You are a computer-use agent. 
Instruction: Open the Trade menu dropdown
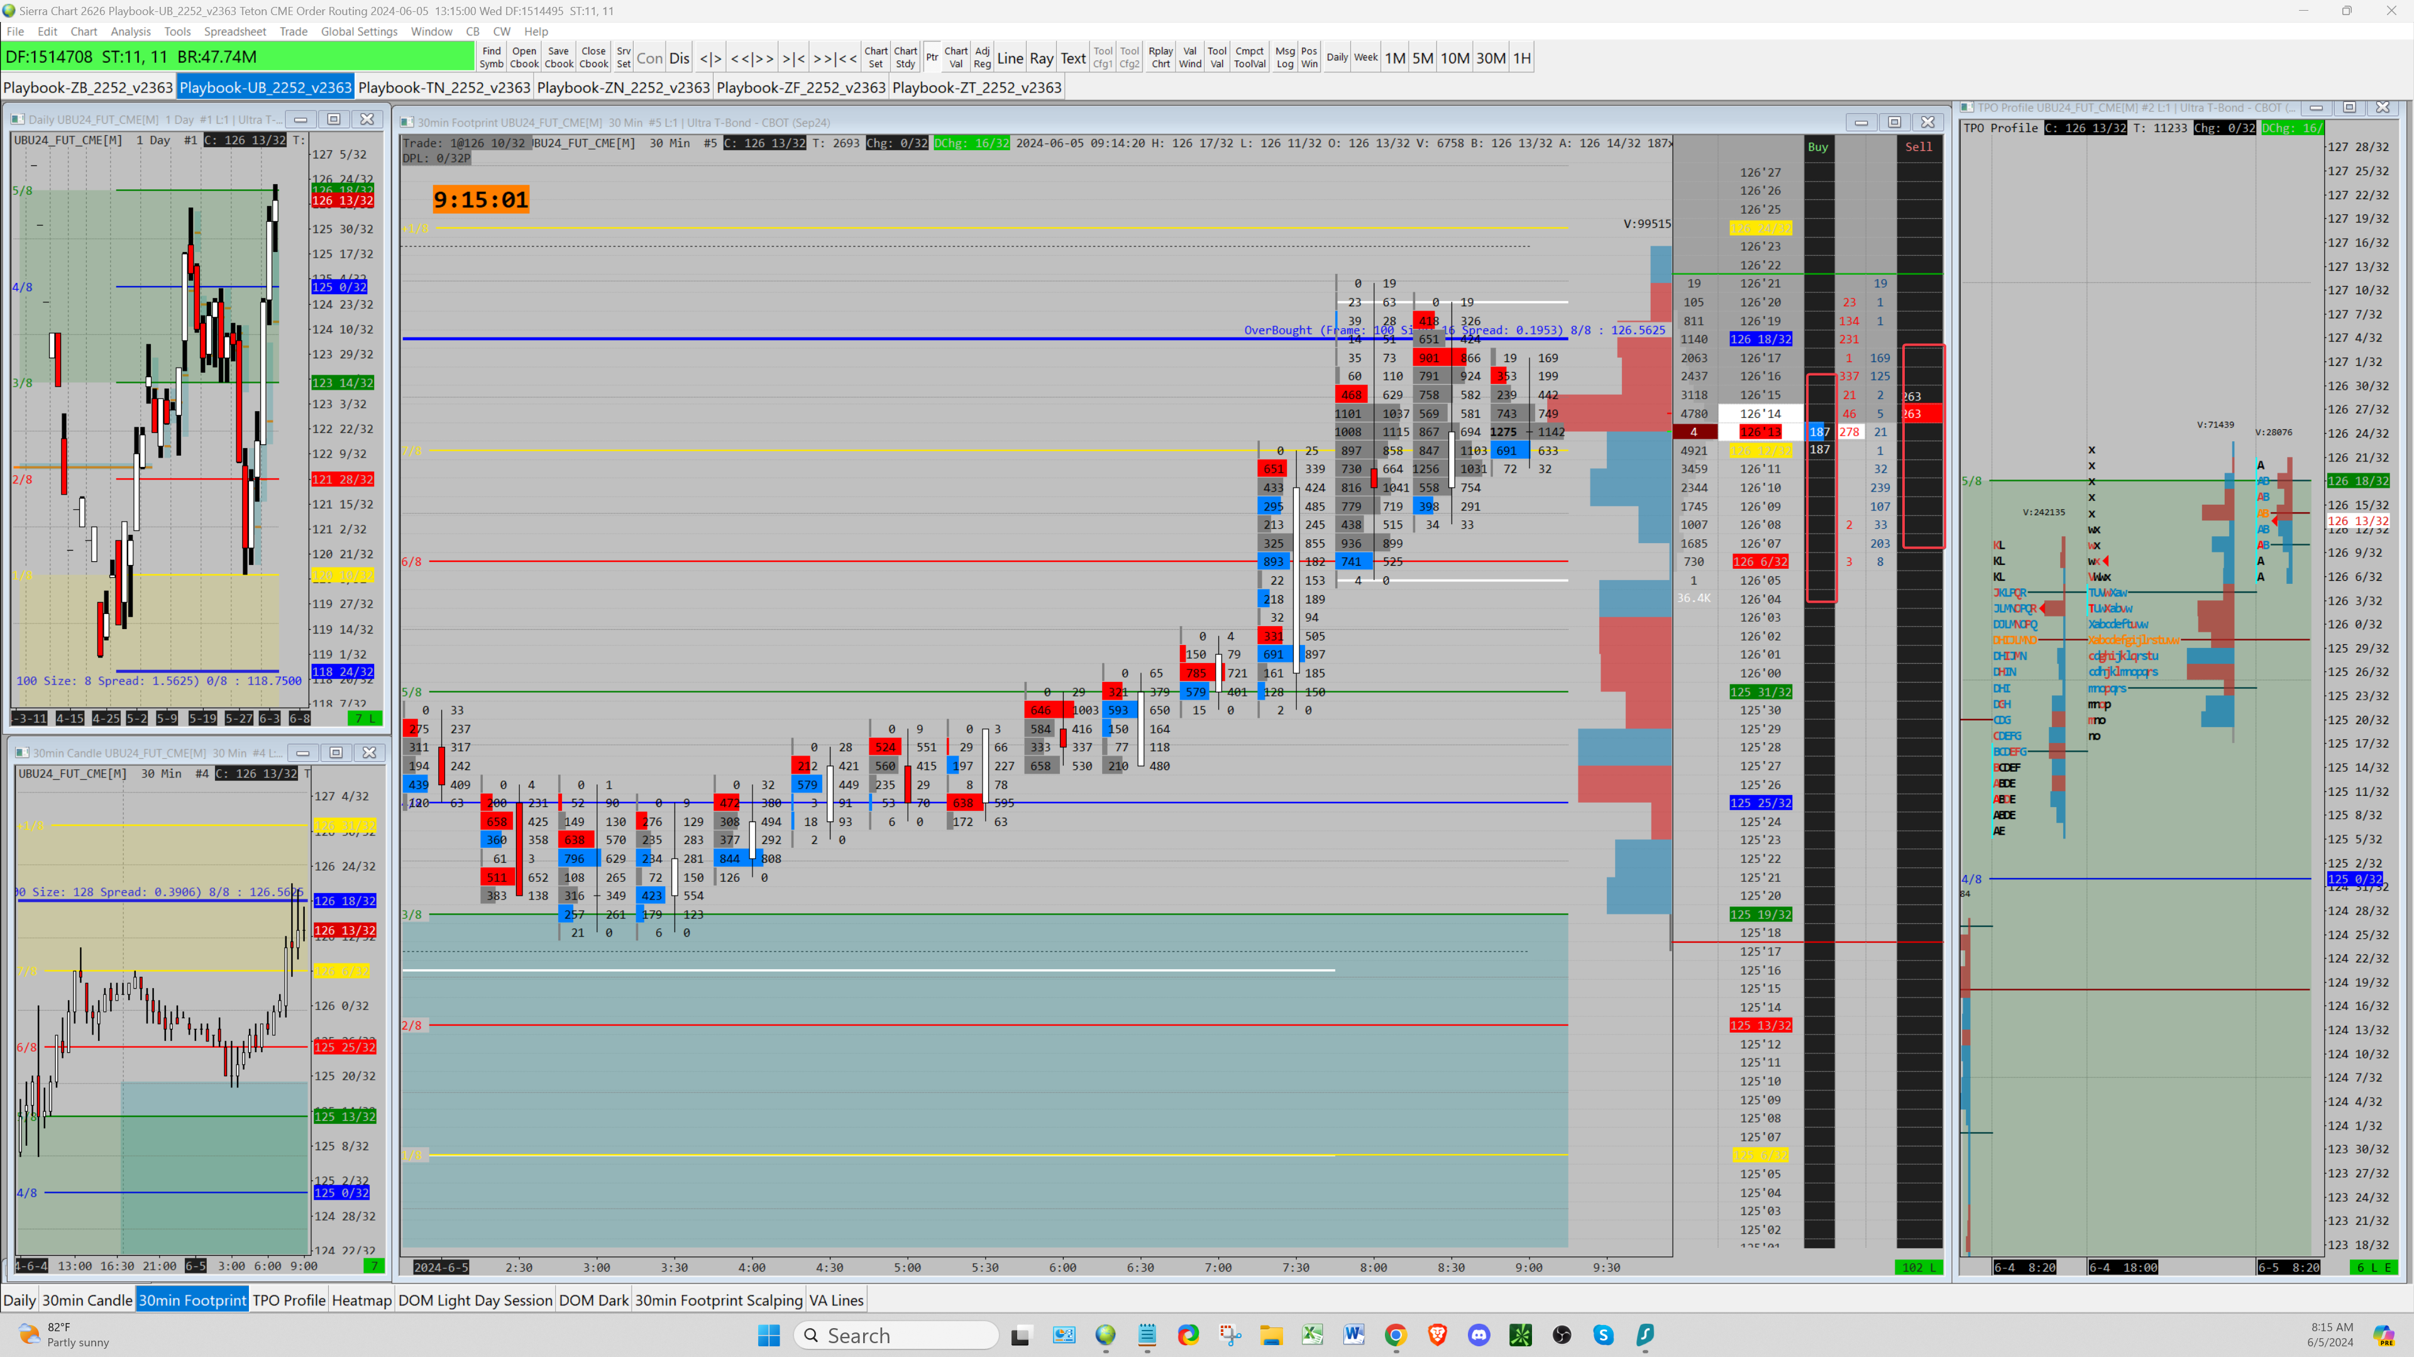click(294, 31)
